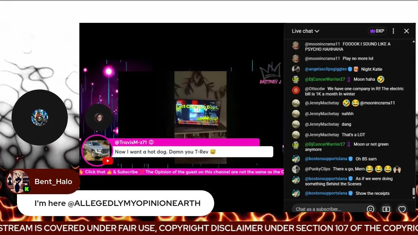Viewport: 418px width, 235px height.
Task: Open @PunkyClips username in chat
Action: click(317, 169)
